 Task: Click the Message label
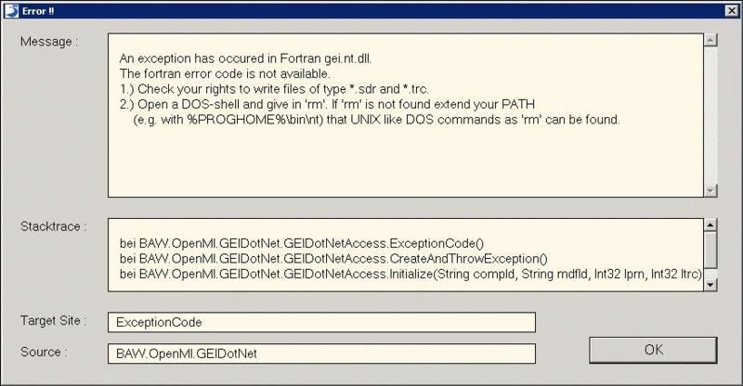(x=49, y=42)
